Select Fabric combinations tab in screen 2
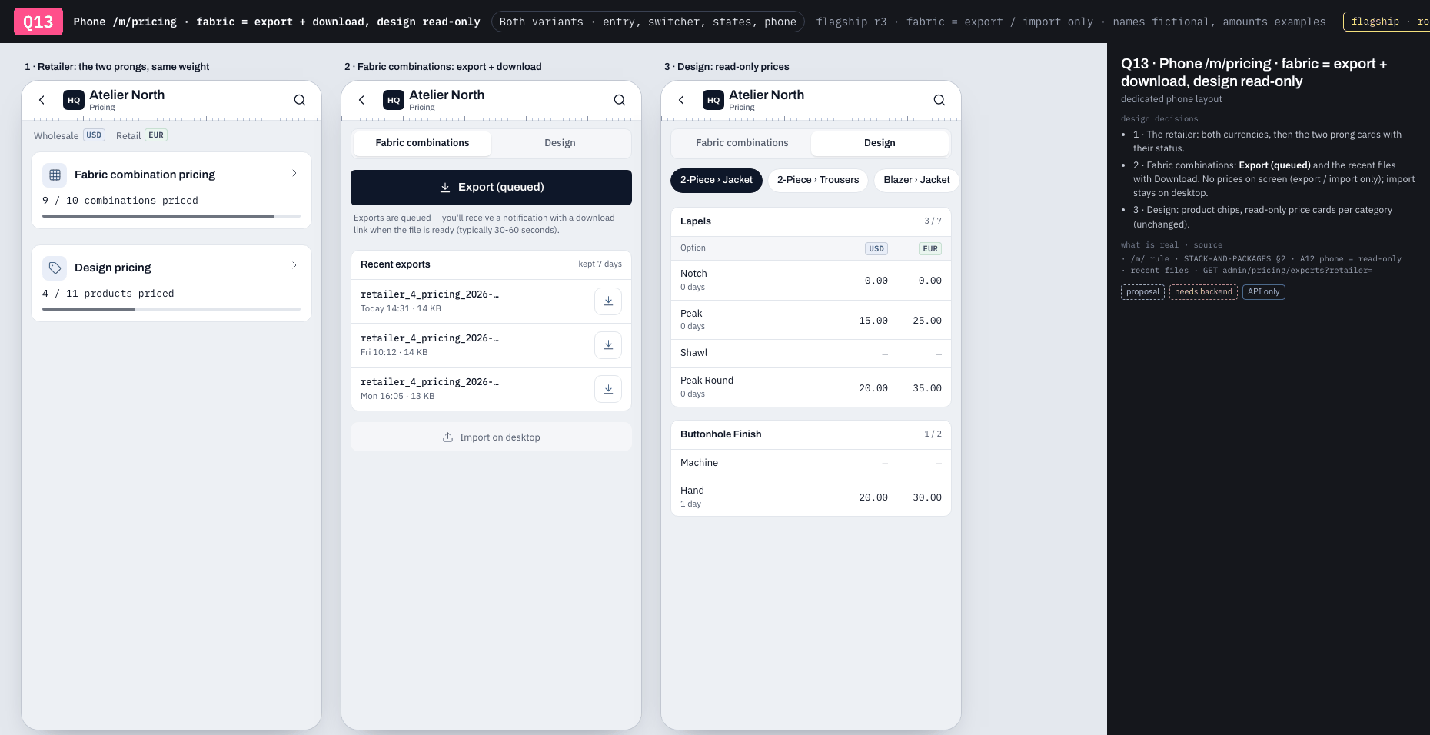1430x735 pixels. click(x=422, y=143)
